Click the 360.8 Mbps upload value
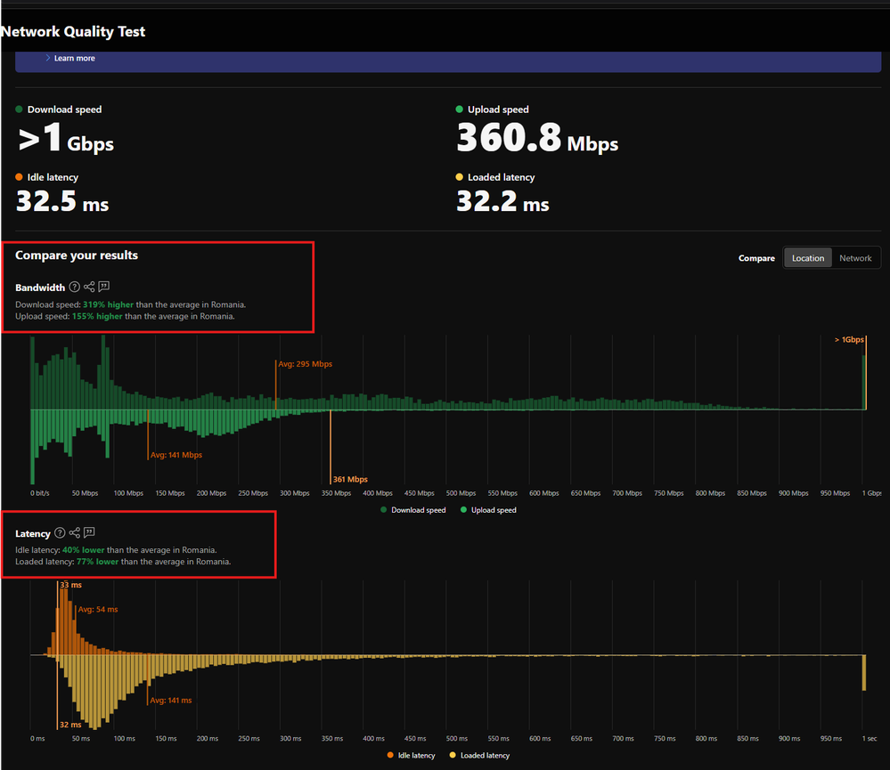Image resolution: width=890 pixels, height=770 pixels. pos(537,138)
